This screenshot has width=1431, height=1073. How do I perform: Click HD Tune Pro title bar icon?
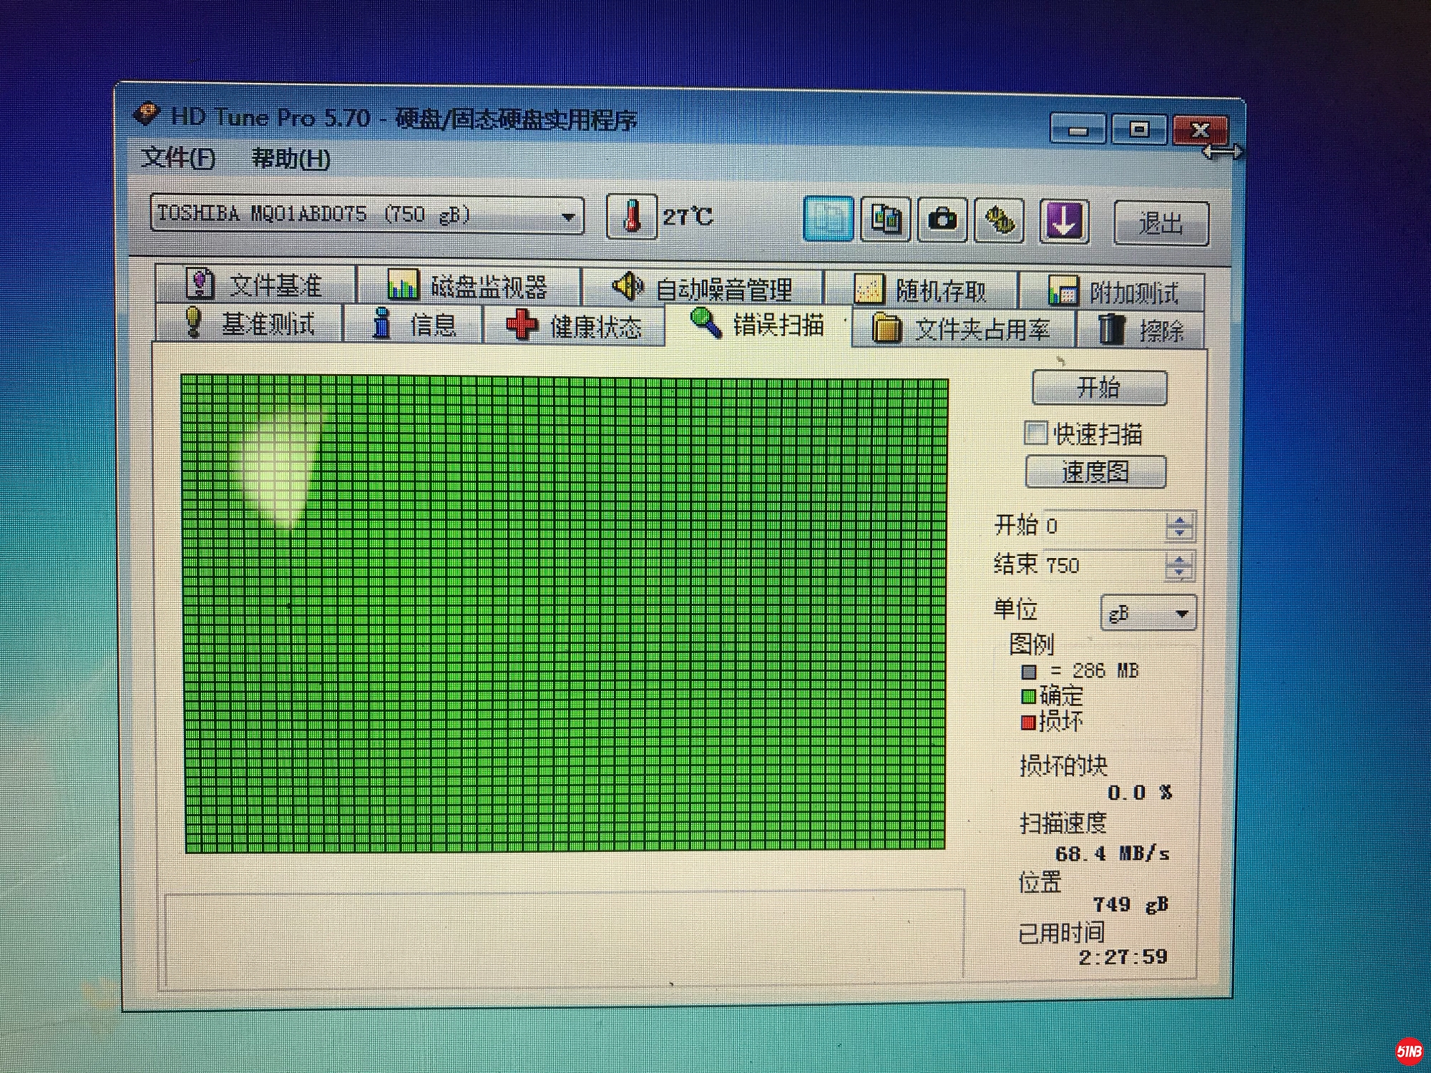click(x=146, y=115)
